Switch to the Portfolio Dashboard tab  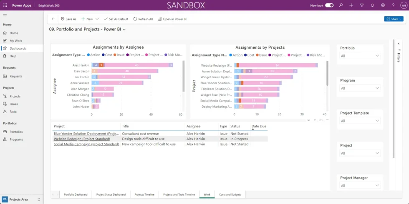click(76, 194)
